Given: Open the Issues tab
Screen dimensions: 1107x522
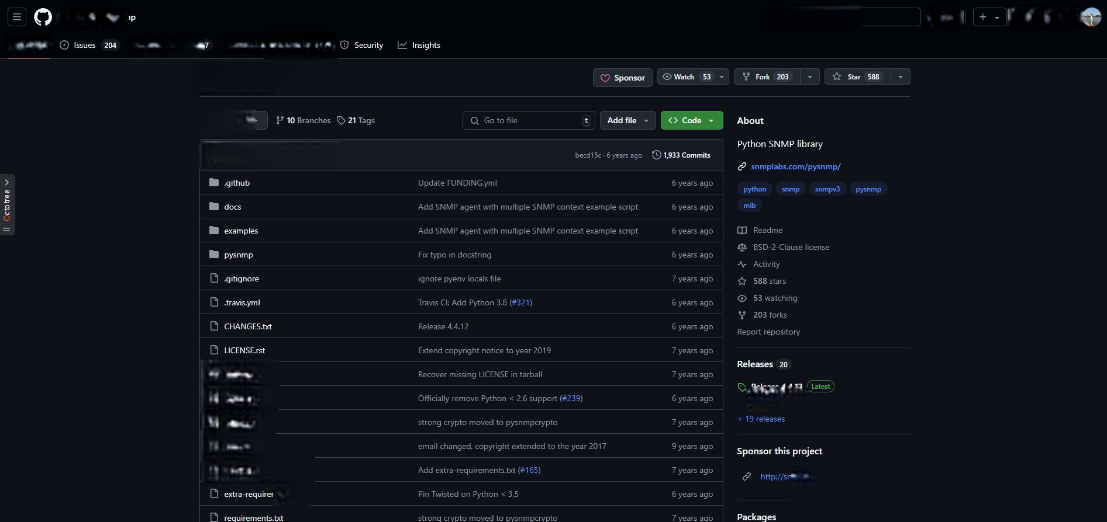Looking at the screenshot, I should click(89, 45).
